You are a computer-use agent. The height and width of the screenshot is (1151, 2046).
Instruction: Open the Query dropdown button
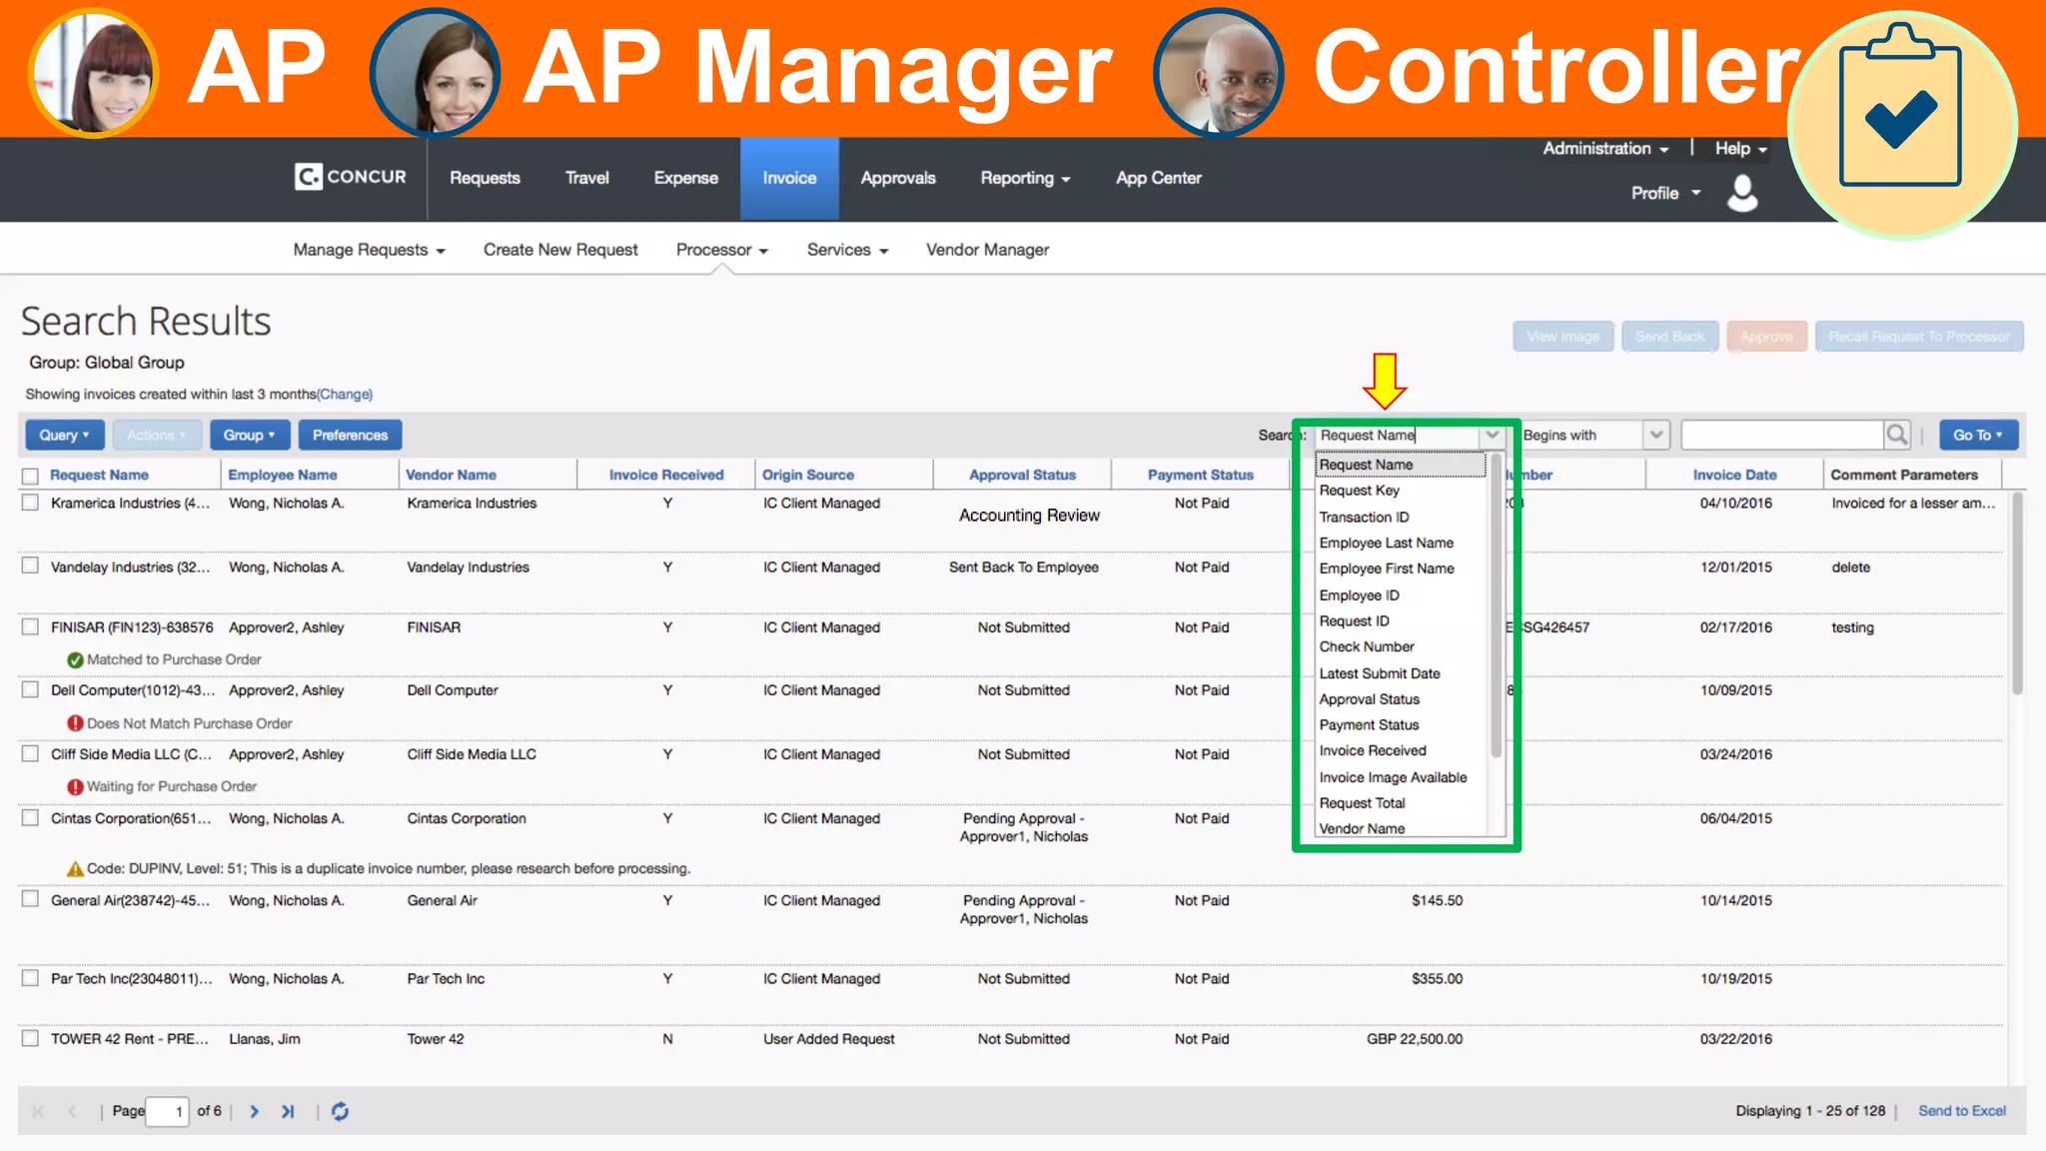(64, 435)
